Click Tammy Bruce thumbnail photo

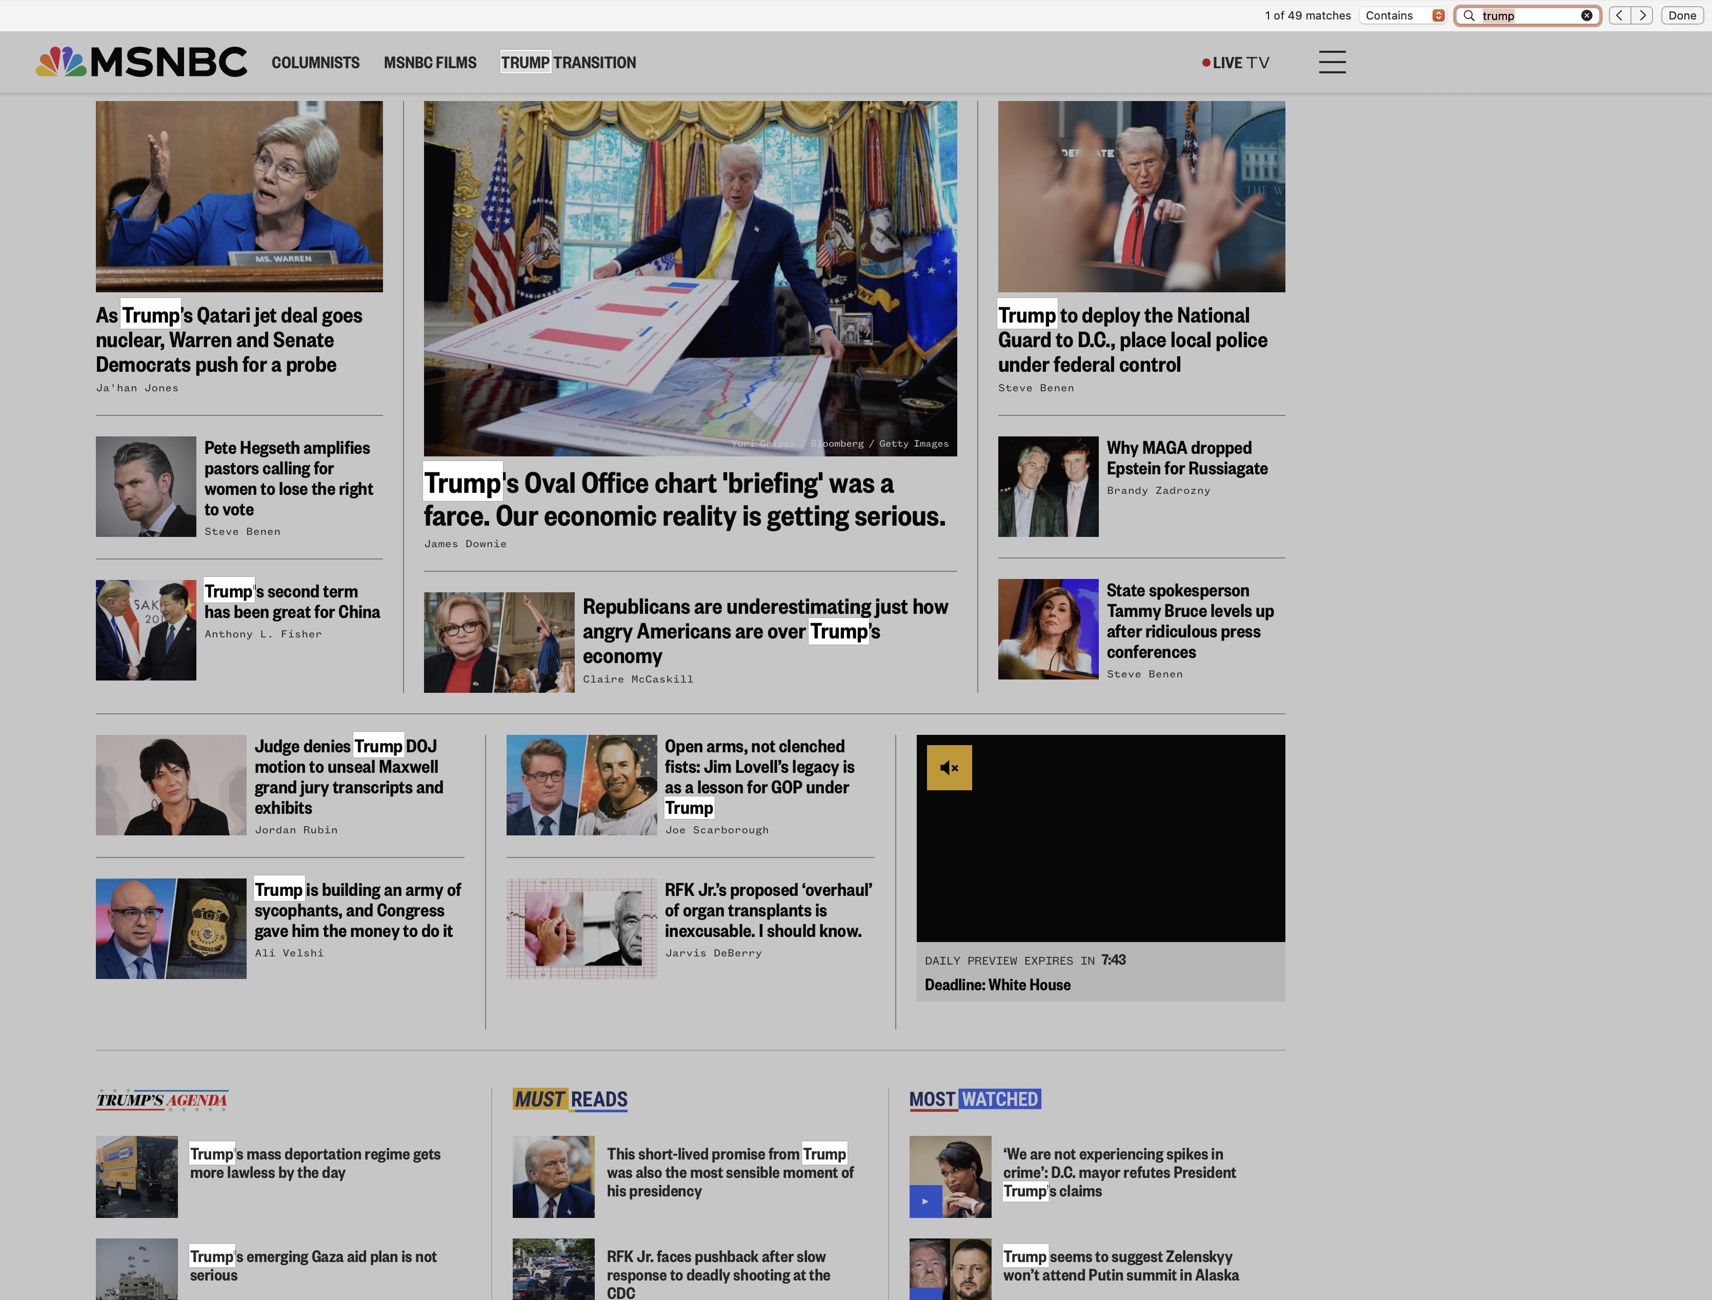tap(1048, 629)
